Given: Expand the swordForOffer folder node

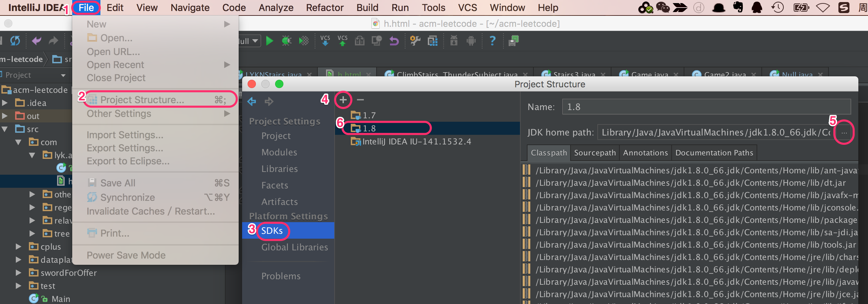Looking at the screenshot, I should click(x=19, y=273).
